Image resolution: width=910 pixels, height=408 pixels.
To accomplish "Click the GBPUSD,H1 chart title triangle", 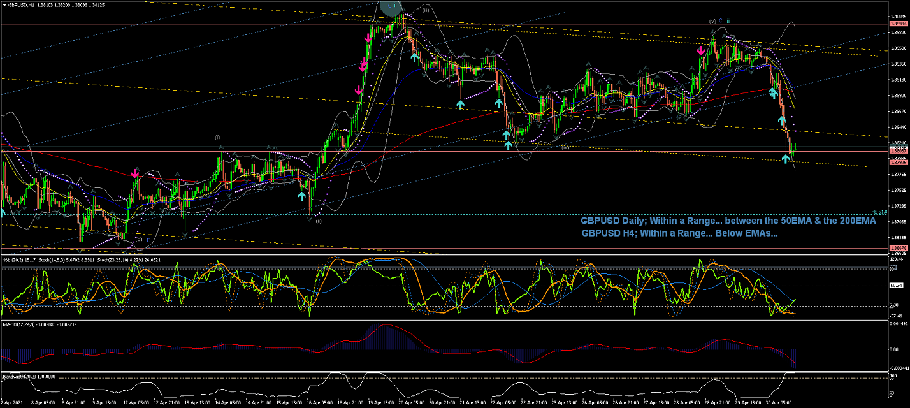I will pyautogui.click(x=4, y=4).
